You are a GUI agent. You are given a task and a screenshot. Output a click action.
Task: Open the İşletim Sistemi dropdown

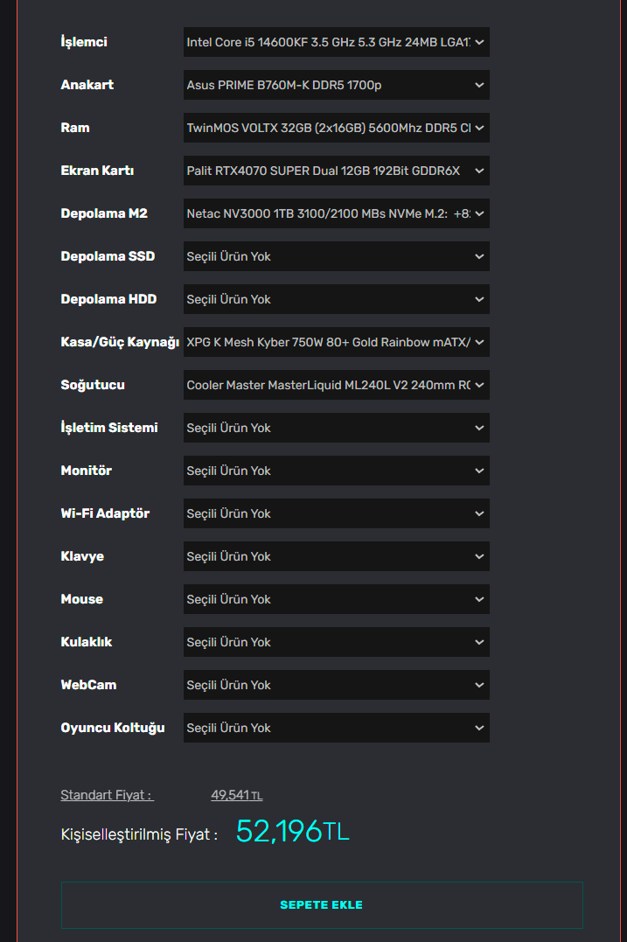(336, 428)
